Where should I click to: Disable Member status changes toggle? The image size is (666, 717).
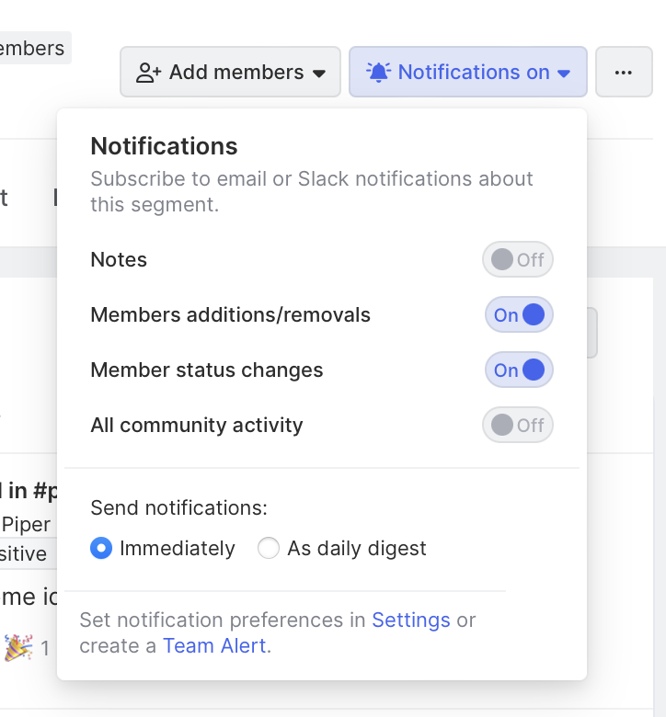(x=519, y=370)
